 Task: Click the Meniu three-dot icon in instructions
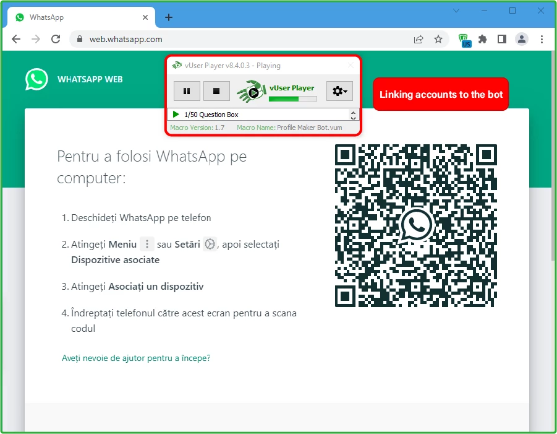coord(147,244)
